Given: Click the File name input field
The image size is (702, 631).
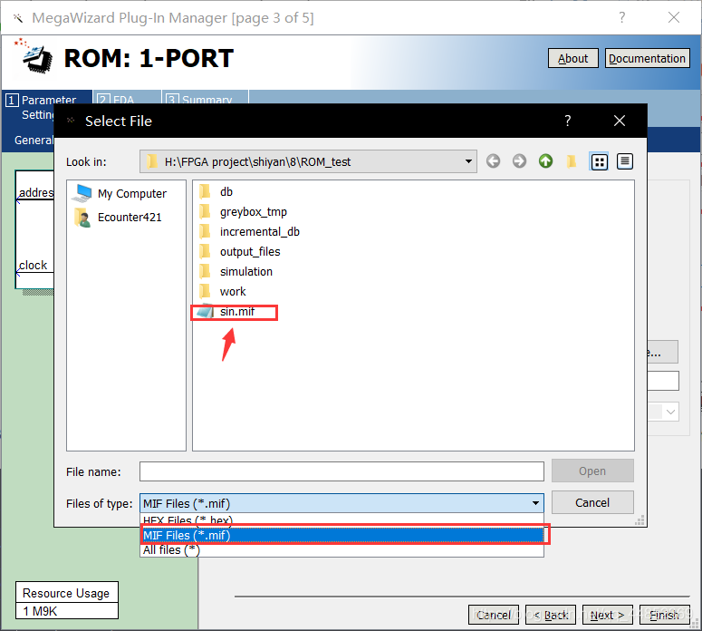Looking at the screenshot, I should point(341,471).
